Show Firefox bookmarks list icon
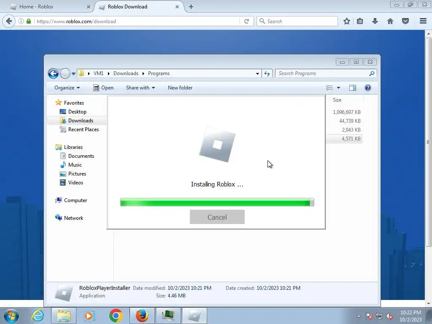The width and height of the screenshot is (432, 324). click(x=360, y=21)
